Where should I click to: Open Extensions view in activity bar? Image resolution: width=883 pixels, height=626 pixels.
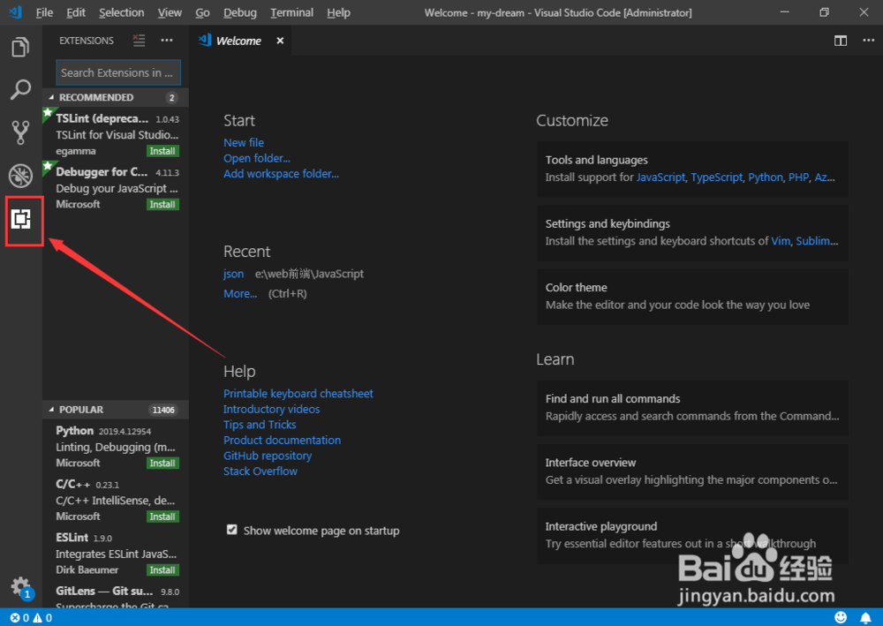21,219
